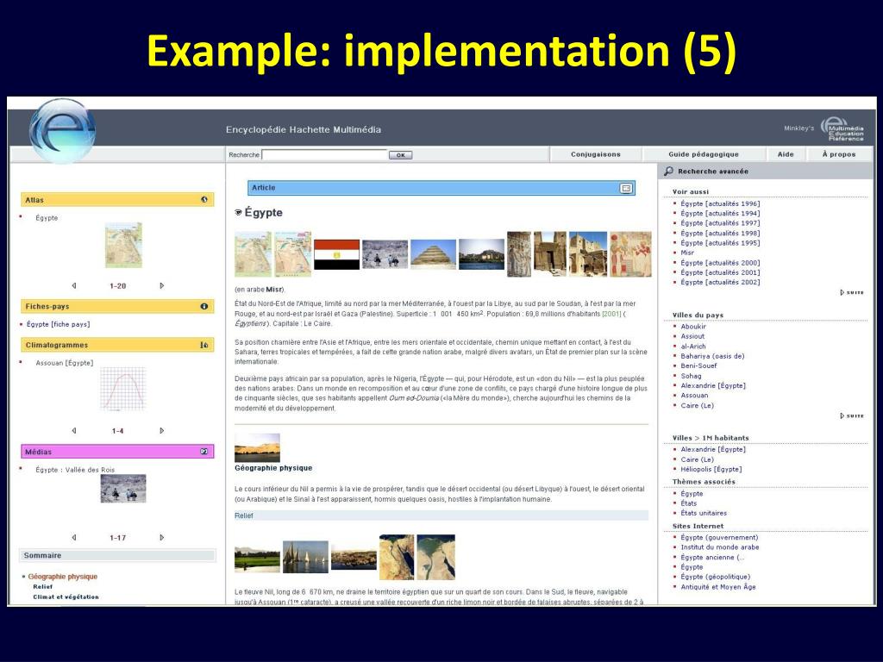Image resolution: width=883 pixels, height=662 pixels.
Task: Click the OK search button
Action: (x=400, y=155)
